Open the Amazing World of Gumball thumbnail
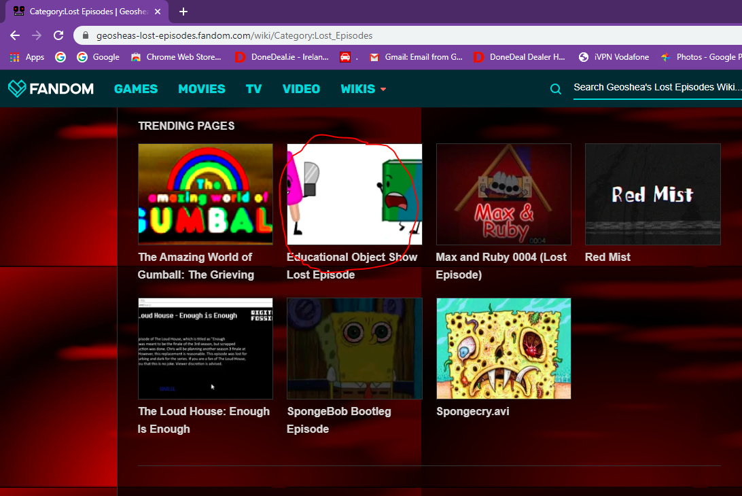742x496 pixels. coord(205,194)
